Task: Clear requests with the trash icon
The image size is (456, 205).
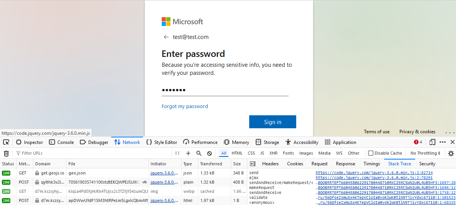Action: point(6,153)
